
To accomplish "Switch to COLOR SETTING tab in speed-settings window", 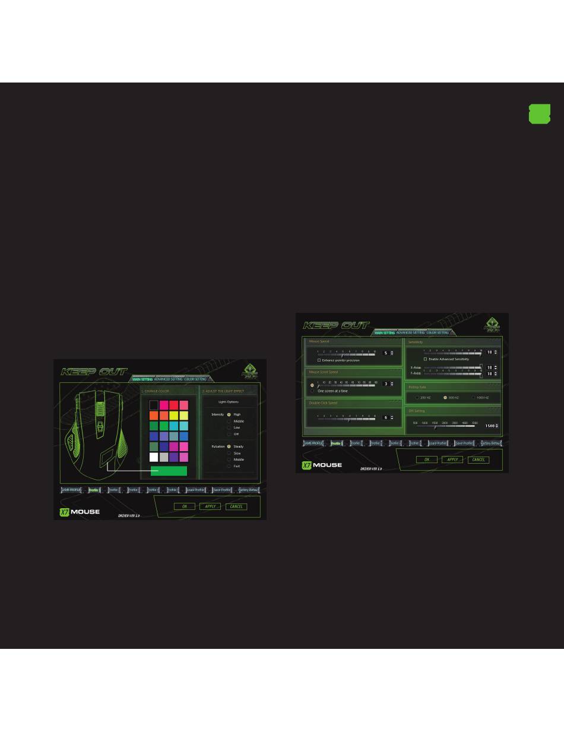I will click(438, 332).
